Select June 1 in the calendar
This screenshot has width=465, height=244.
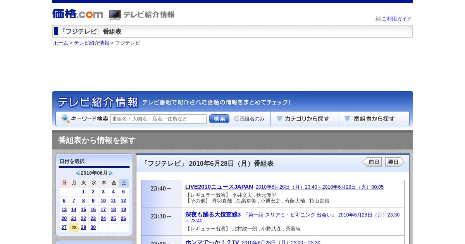[83, 192]
